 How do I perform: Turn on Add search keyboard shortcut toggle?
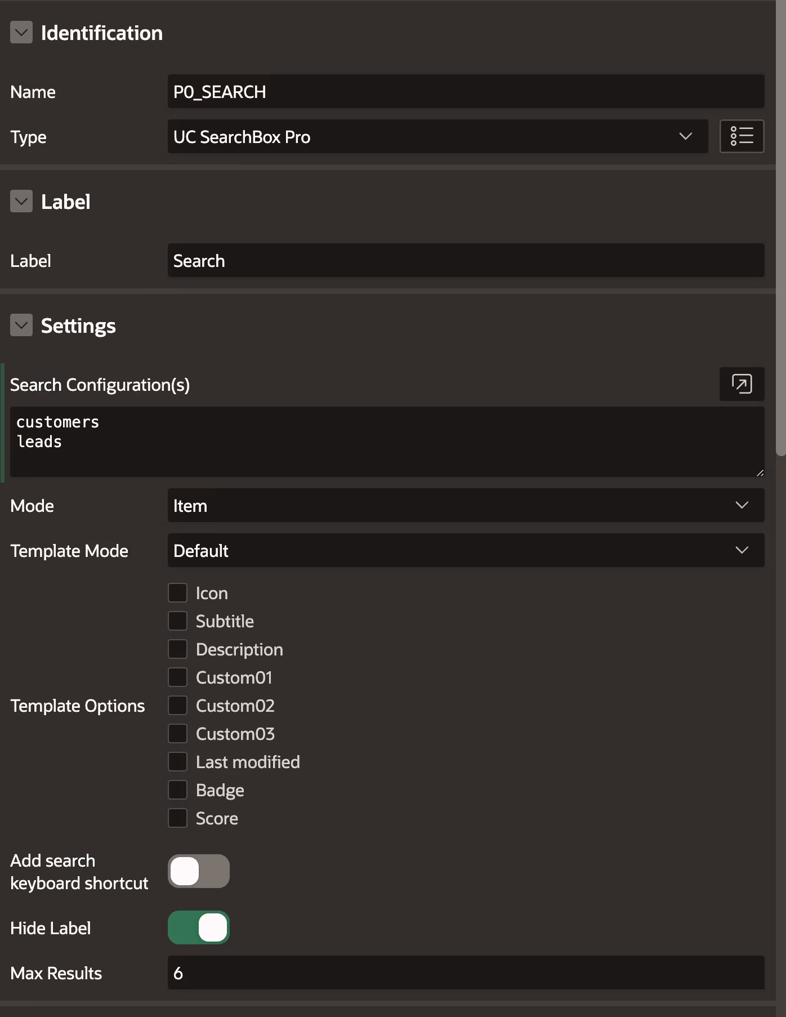coord(199,871)
